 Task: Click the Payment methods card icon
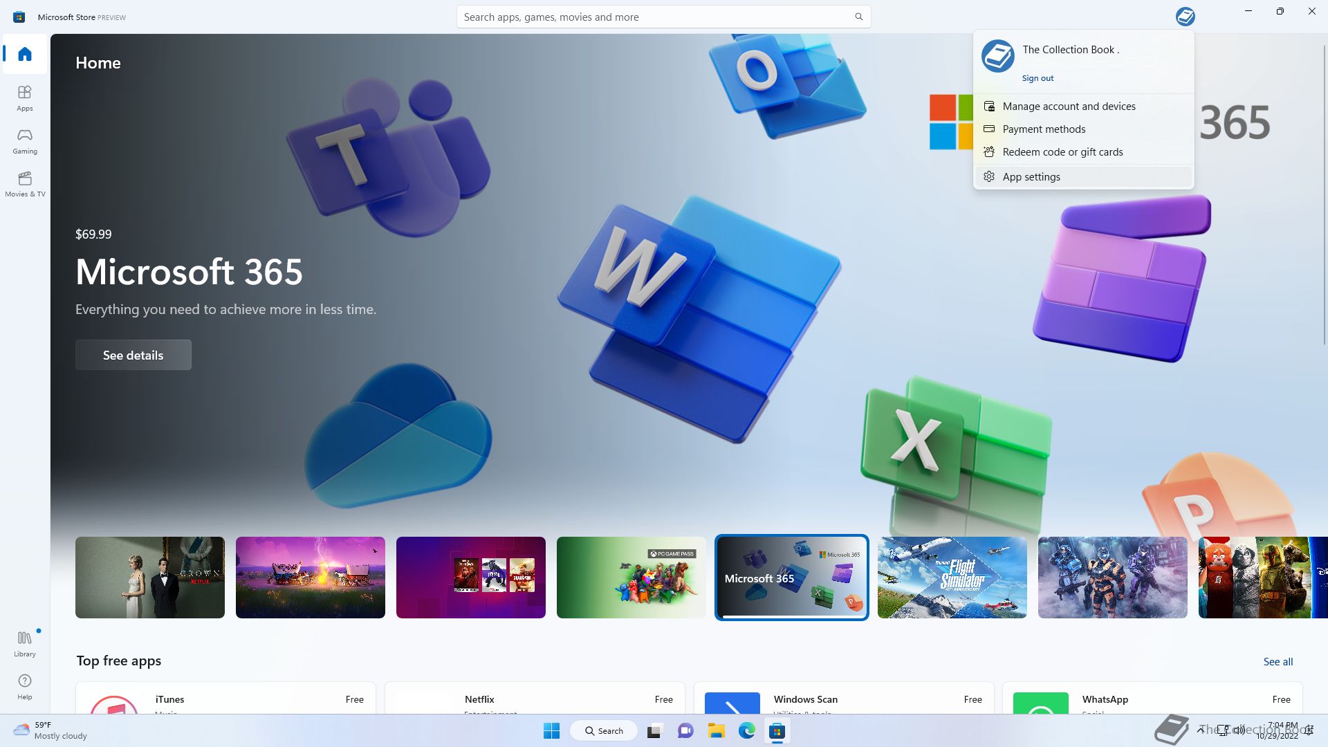(x=989, y=129)
